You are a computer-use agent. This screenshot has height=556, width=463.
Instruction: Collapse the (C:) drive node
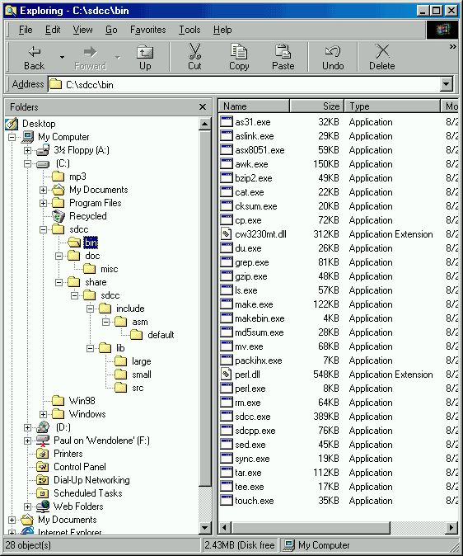(28, 163)
